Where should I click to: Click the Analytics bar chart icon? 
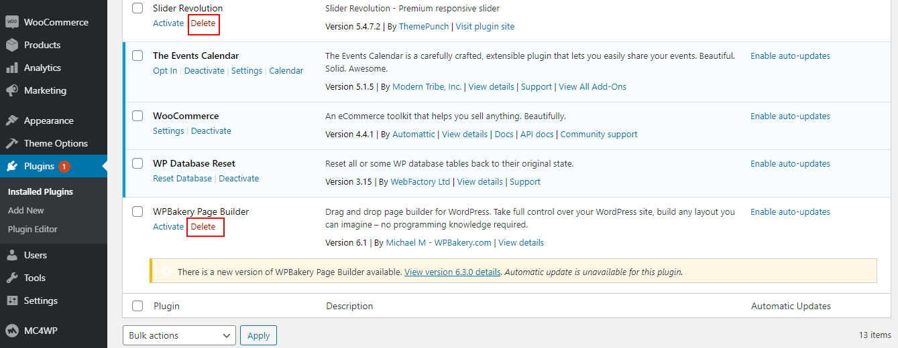[x=11, y=68]
